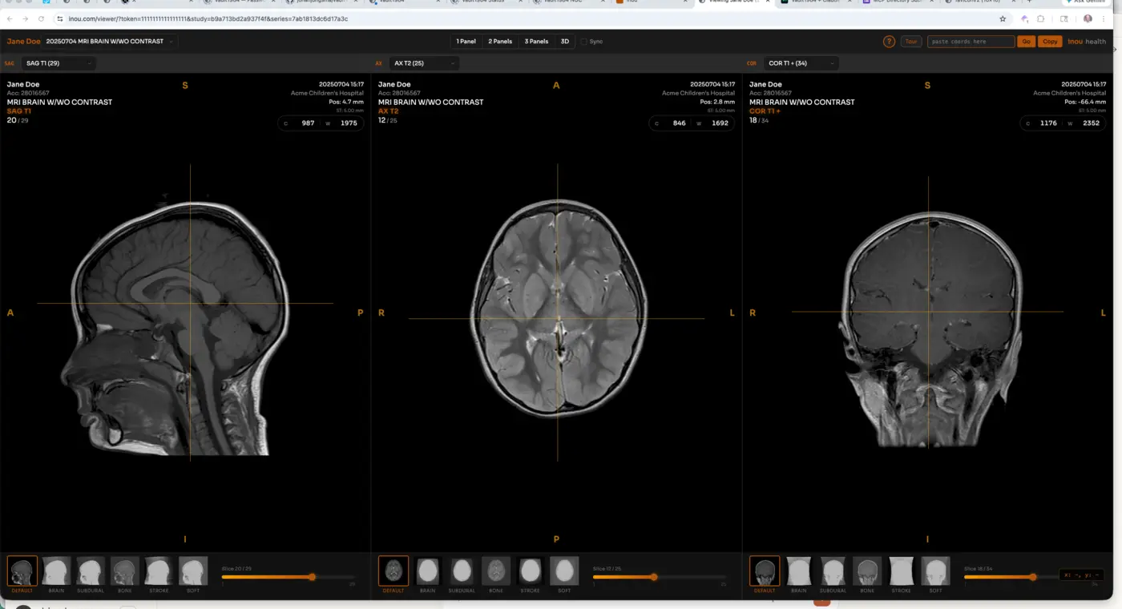Reload the page using the browser refresh icon

click(x=41, y=18)
